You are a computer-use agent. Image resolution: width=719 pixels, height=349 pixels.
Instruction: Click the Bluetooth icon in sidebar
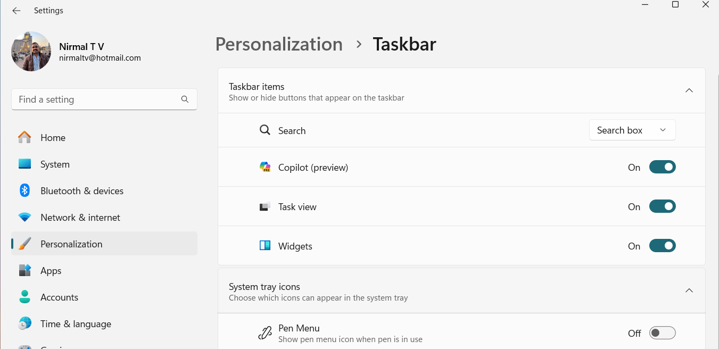(24, 190)
